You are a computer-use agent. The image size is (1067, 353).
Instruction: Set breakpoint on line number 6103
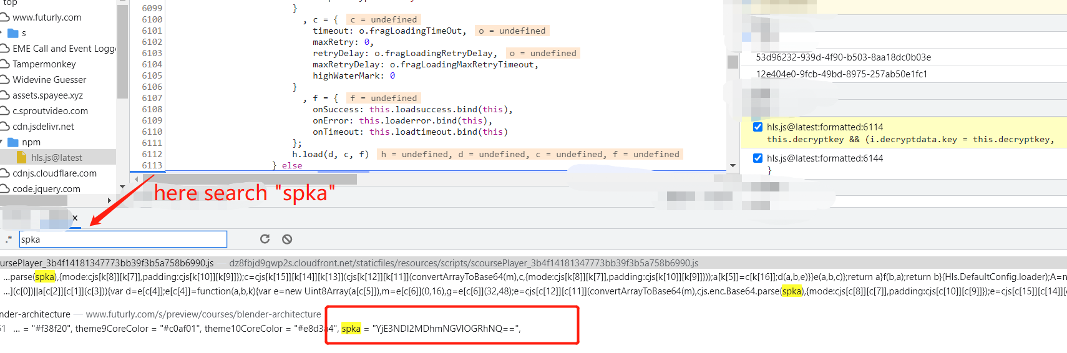[152, 53]
